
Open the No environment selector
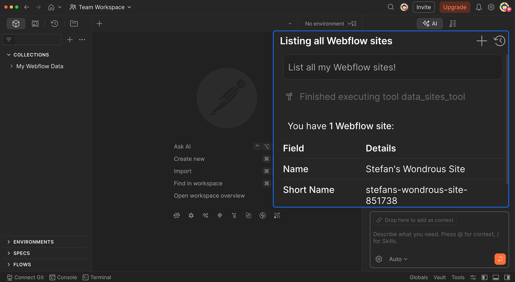click(324, 24)
